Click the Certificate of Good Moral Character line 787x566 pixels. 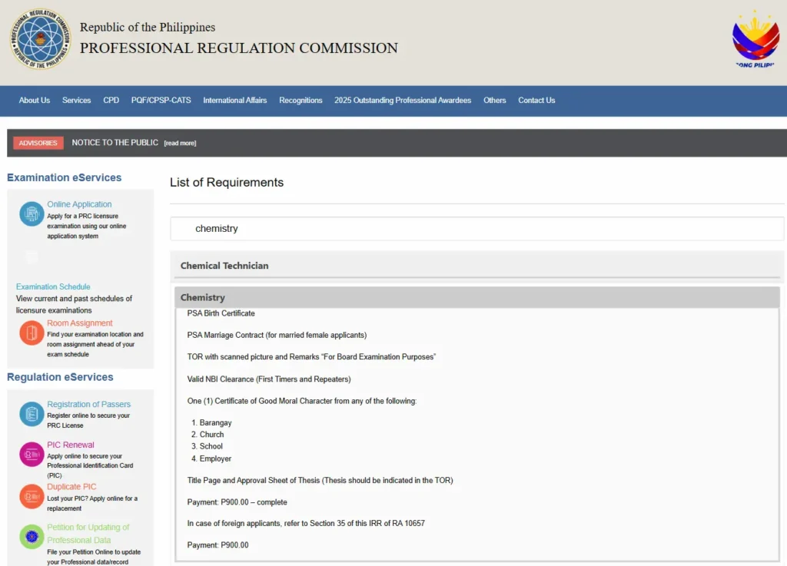click(x=301, y=401)
